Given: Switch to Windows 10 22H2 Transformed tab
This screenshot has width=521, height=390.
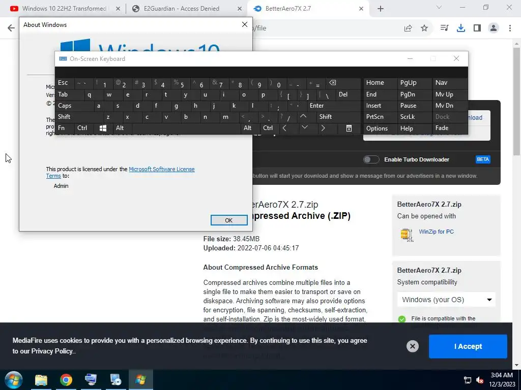Looking at the screenshot, I should (x=64, y=9).
